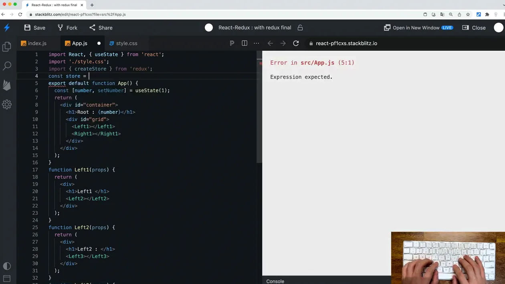Click the unsaved dot on App.js tab
The height and width of the screenshot is (284, 505).
click(x=99, y=43)
